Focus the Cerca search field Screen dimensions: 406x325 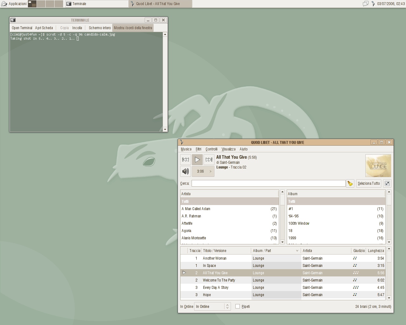(268, 183)
